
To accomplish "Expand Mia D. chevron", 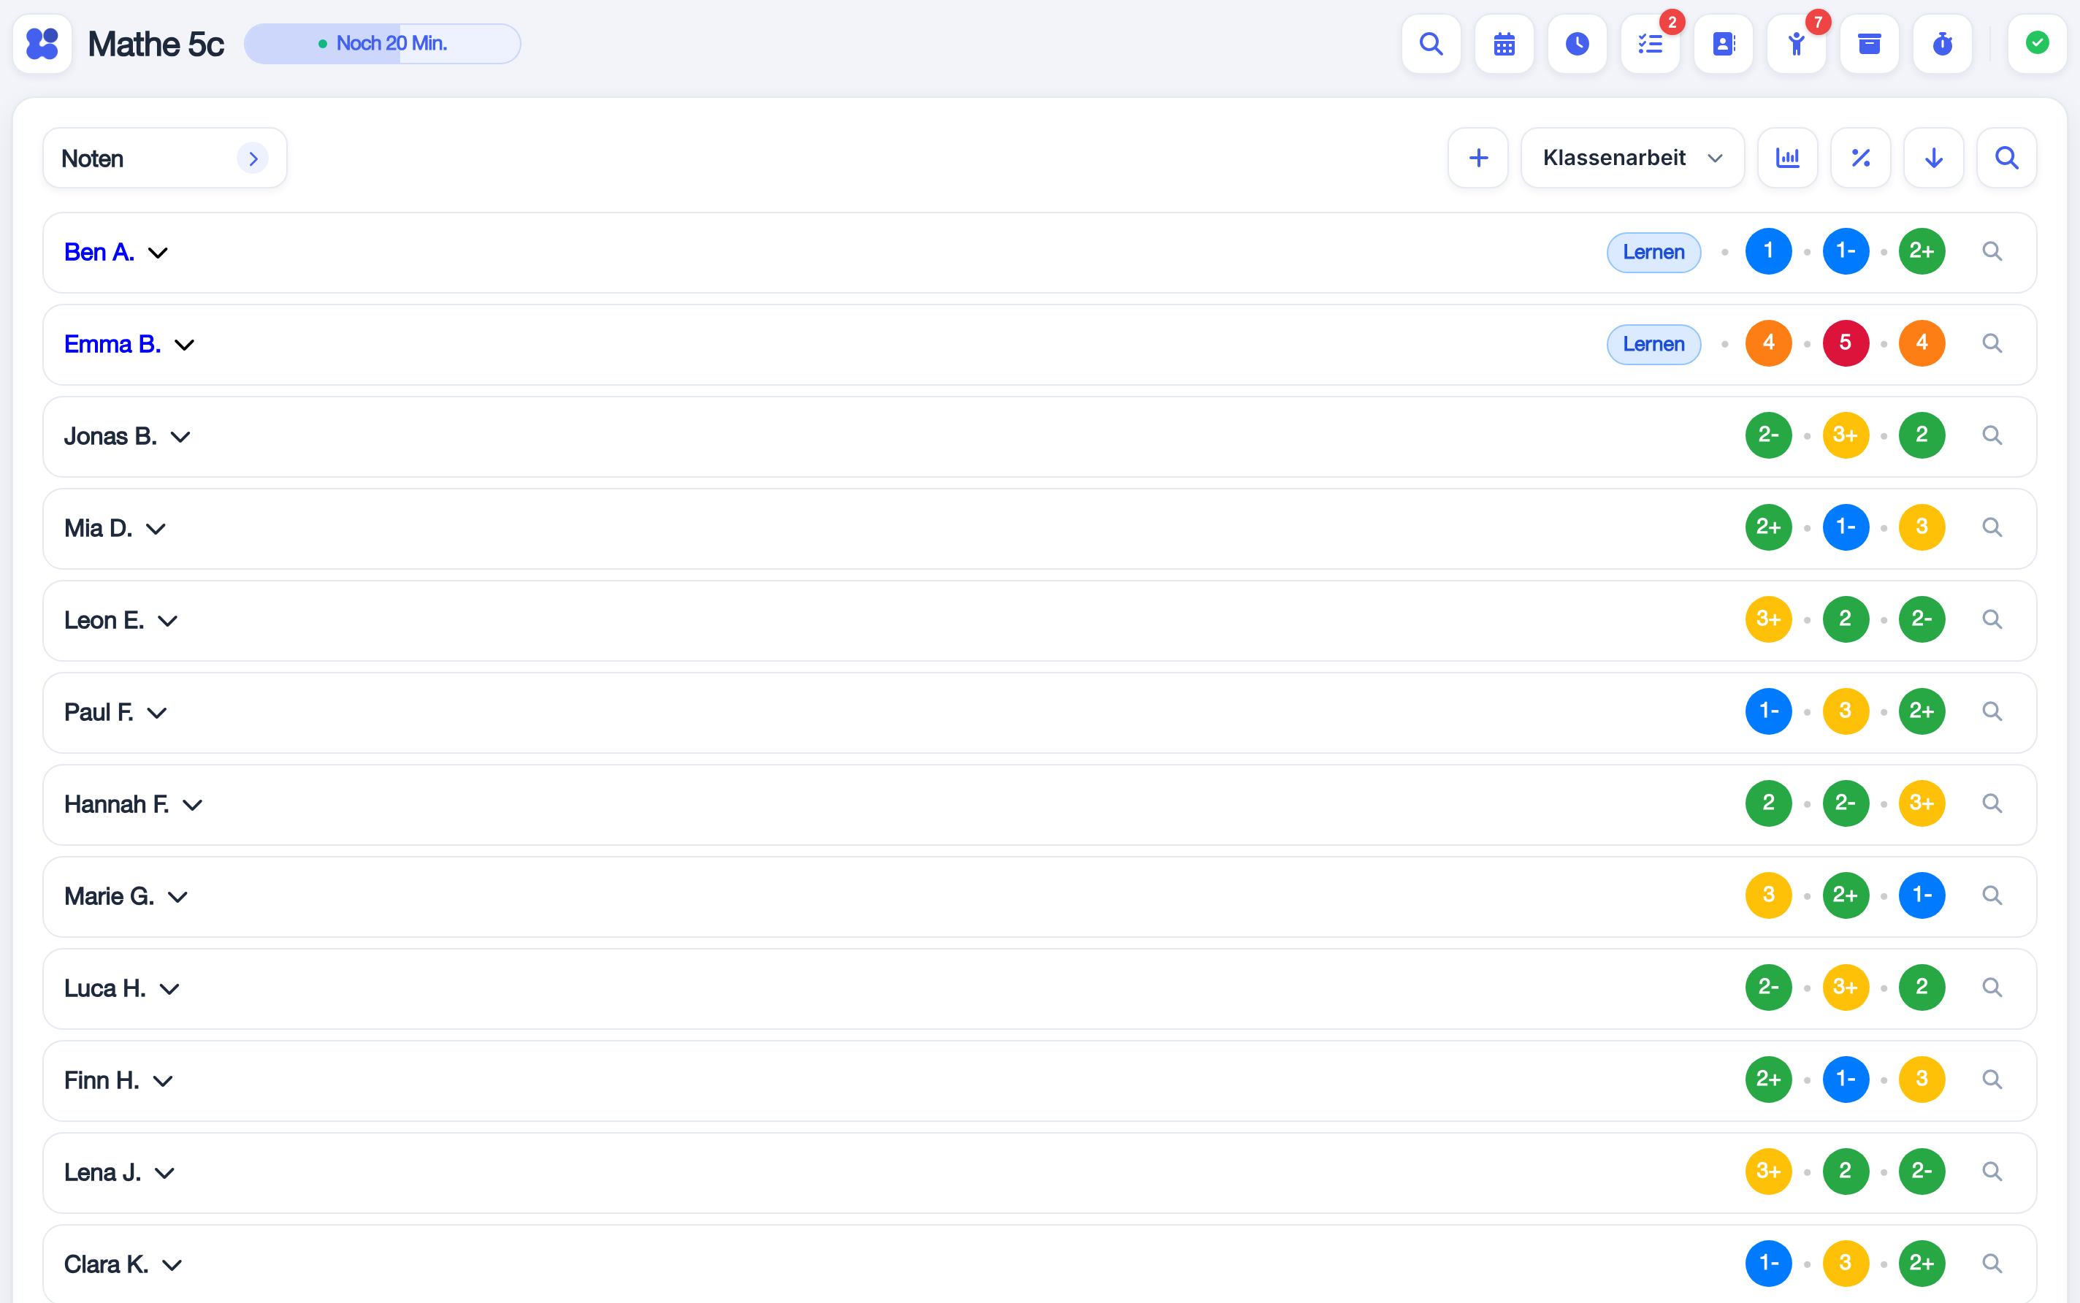I will tap(156, 528).
